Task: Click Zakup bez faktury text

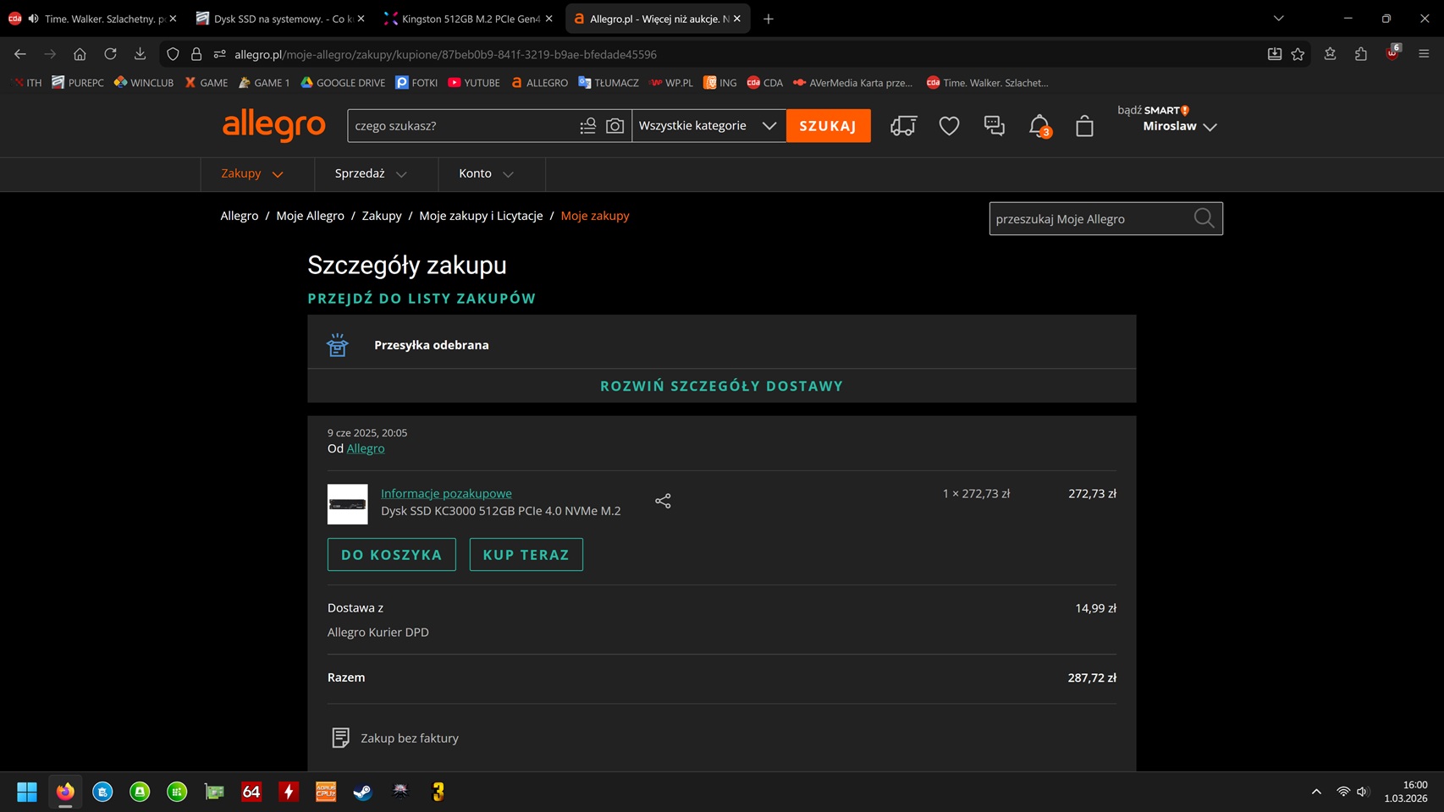Action: coord(410,738)
